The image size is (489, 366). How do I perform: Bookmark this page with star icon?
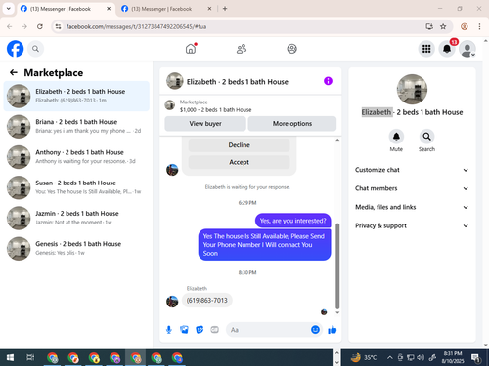tap(443, 26)
